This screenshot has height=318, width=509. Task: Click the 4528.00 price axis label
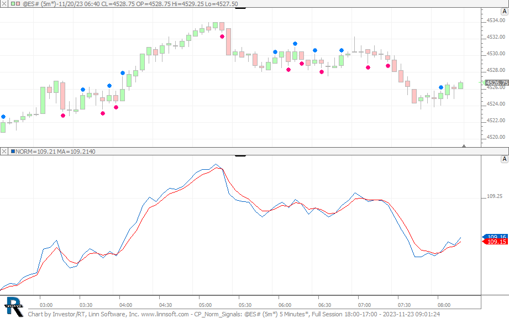click(496, 70)
